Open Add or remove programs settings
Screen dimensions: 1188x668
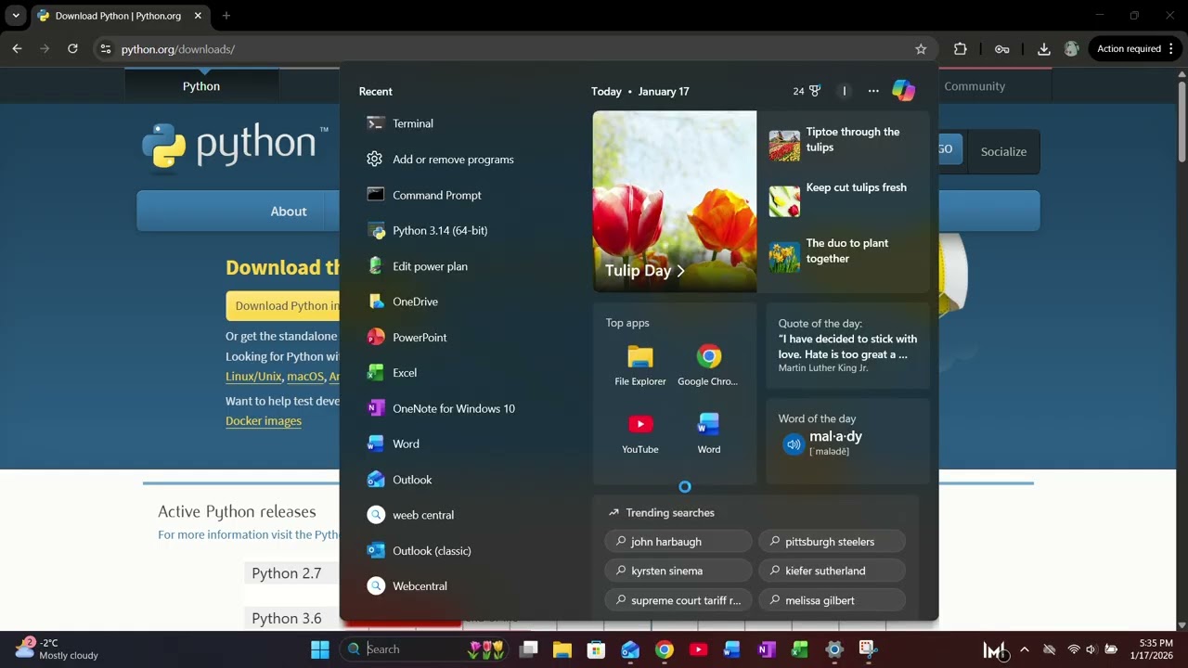tap(453, 160)
